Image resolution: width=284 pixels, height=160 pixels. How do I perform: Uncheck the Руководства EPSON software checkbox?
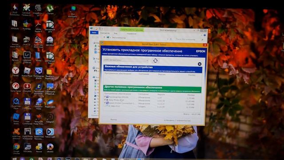[105, 97]
